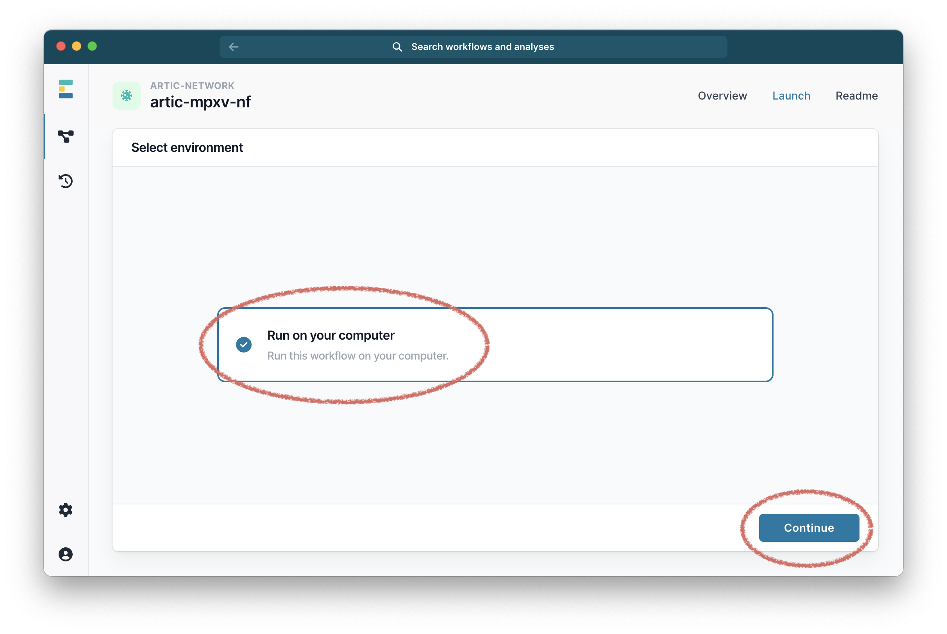
Task: Click the EPI2ME logo icon in sidebar
Action: pos(66,89)
